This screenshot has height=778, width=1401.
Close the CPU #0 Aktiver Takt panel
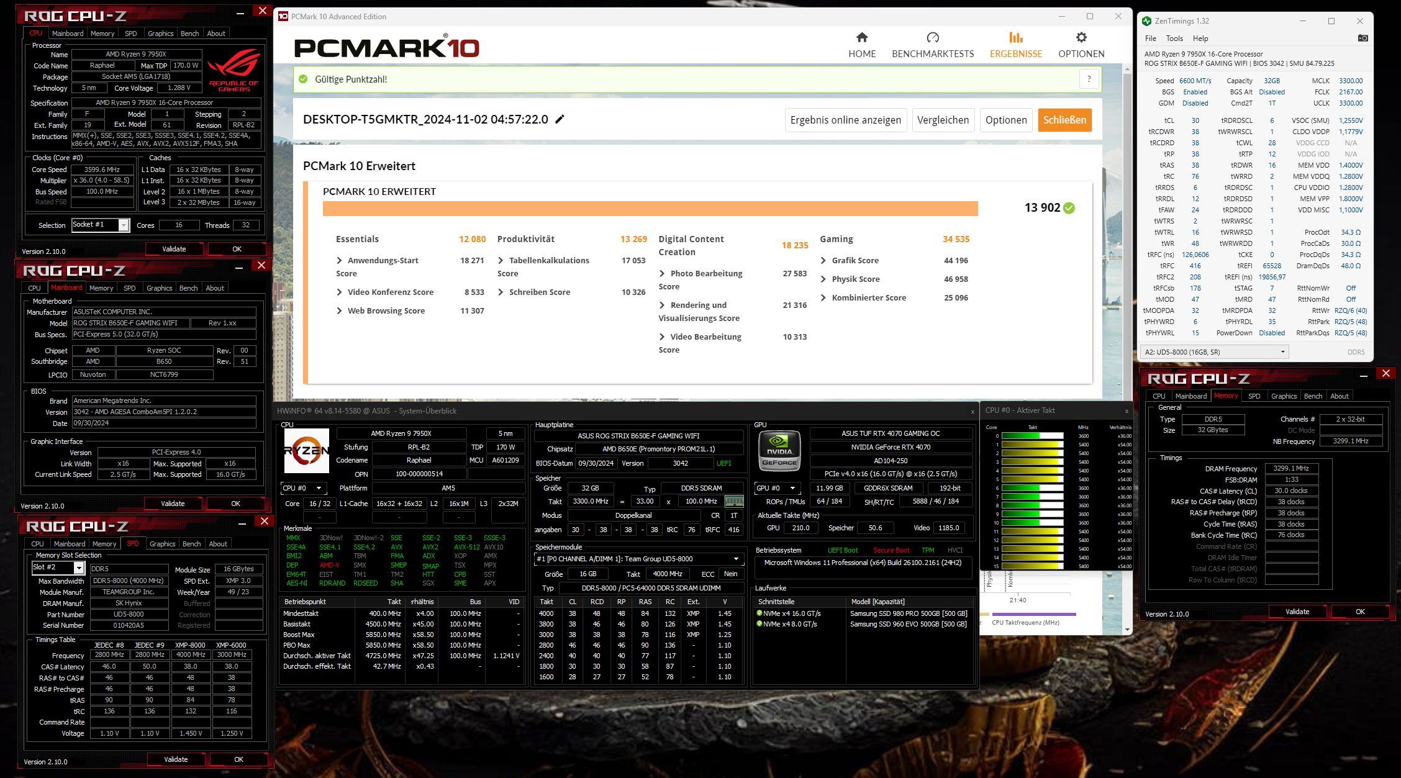click(x=1127, y=411)
